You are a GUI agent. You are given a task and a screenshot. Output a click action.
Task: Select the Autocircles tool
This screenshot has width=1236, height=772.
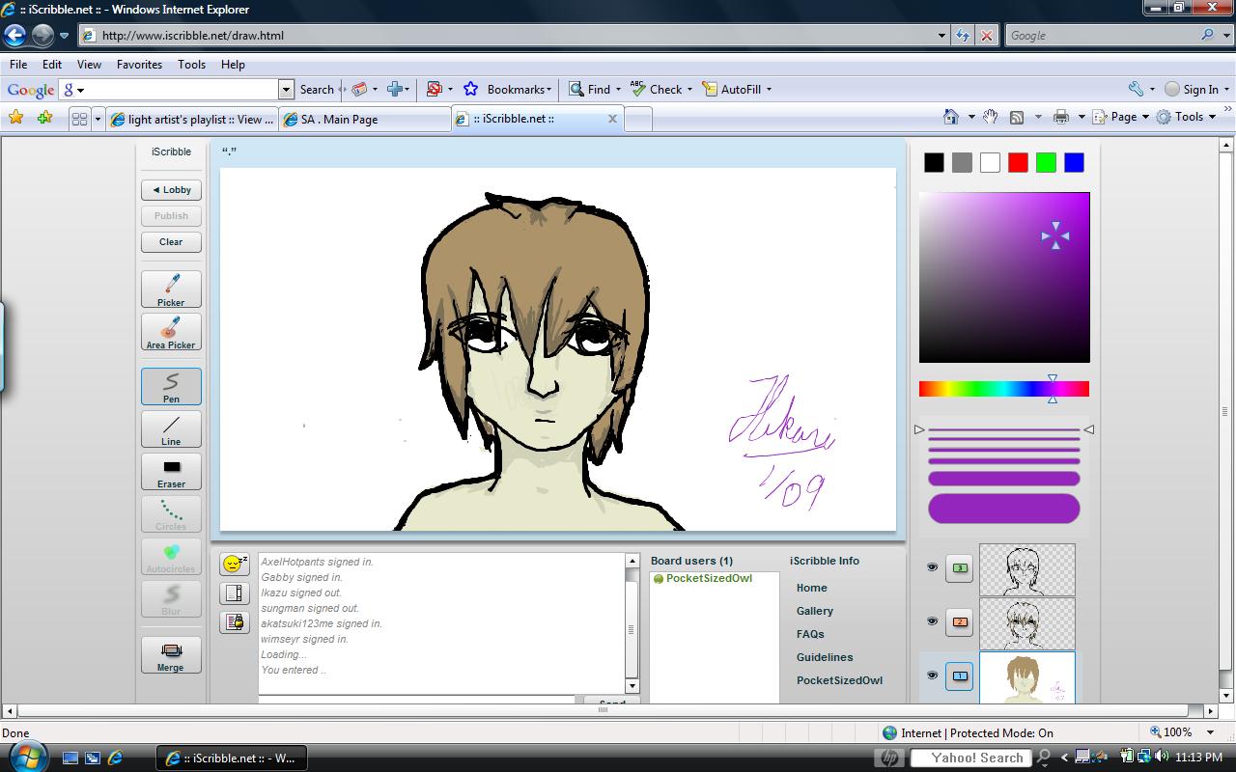pyautogui.click(x=171, y=557)
